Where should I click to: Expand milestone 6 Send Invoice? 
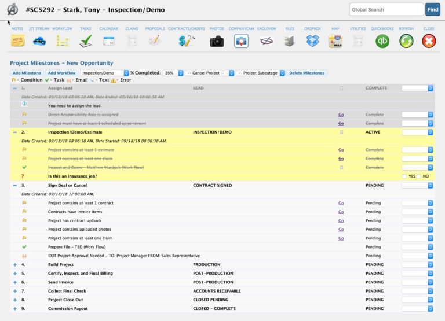click(15, 282)
